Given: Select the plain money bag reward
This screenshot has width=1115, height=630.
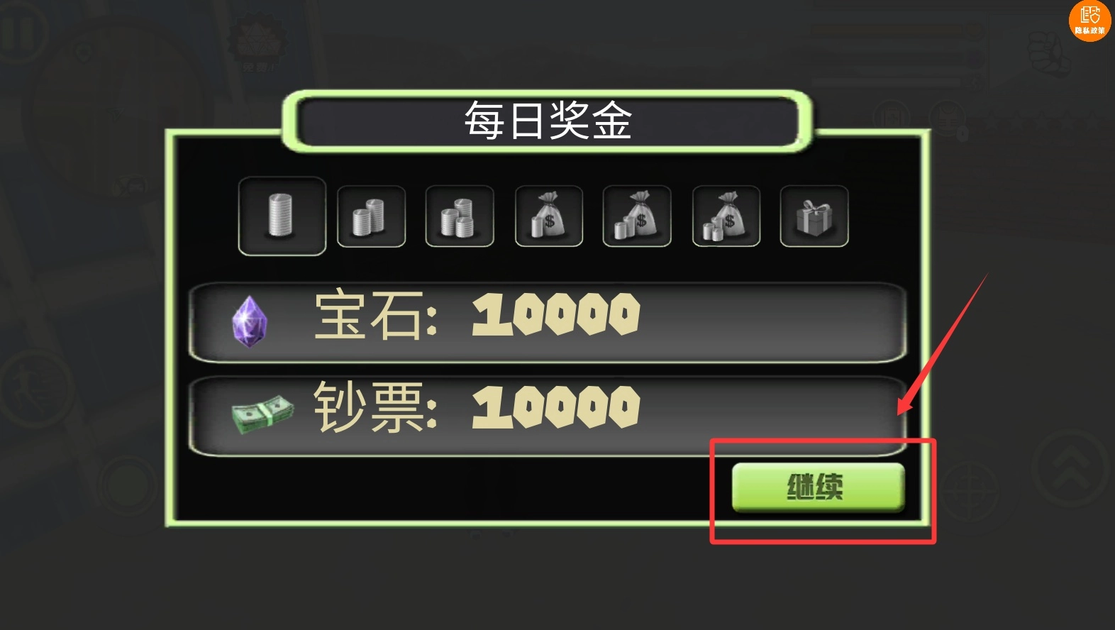Looking at the screenshot, I should pos(548,216).
